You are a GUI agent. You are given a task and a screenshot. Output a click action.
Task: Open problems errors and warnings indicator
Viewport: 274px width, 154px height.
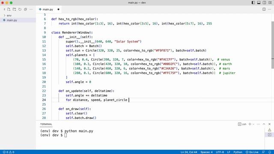point(9,152)
